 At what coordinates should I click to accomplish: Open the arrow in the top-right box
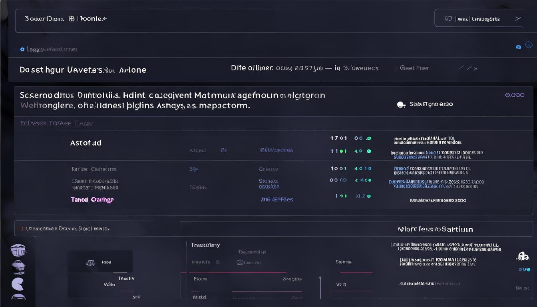coord(518,18)
